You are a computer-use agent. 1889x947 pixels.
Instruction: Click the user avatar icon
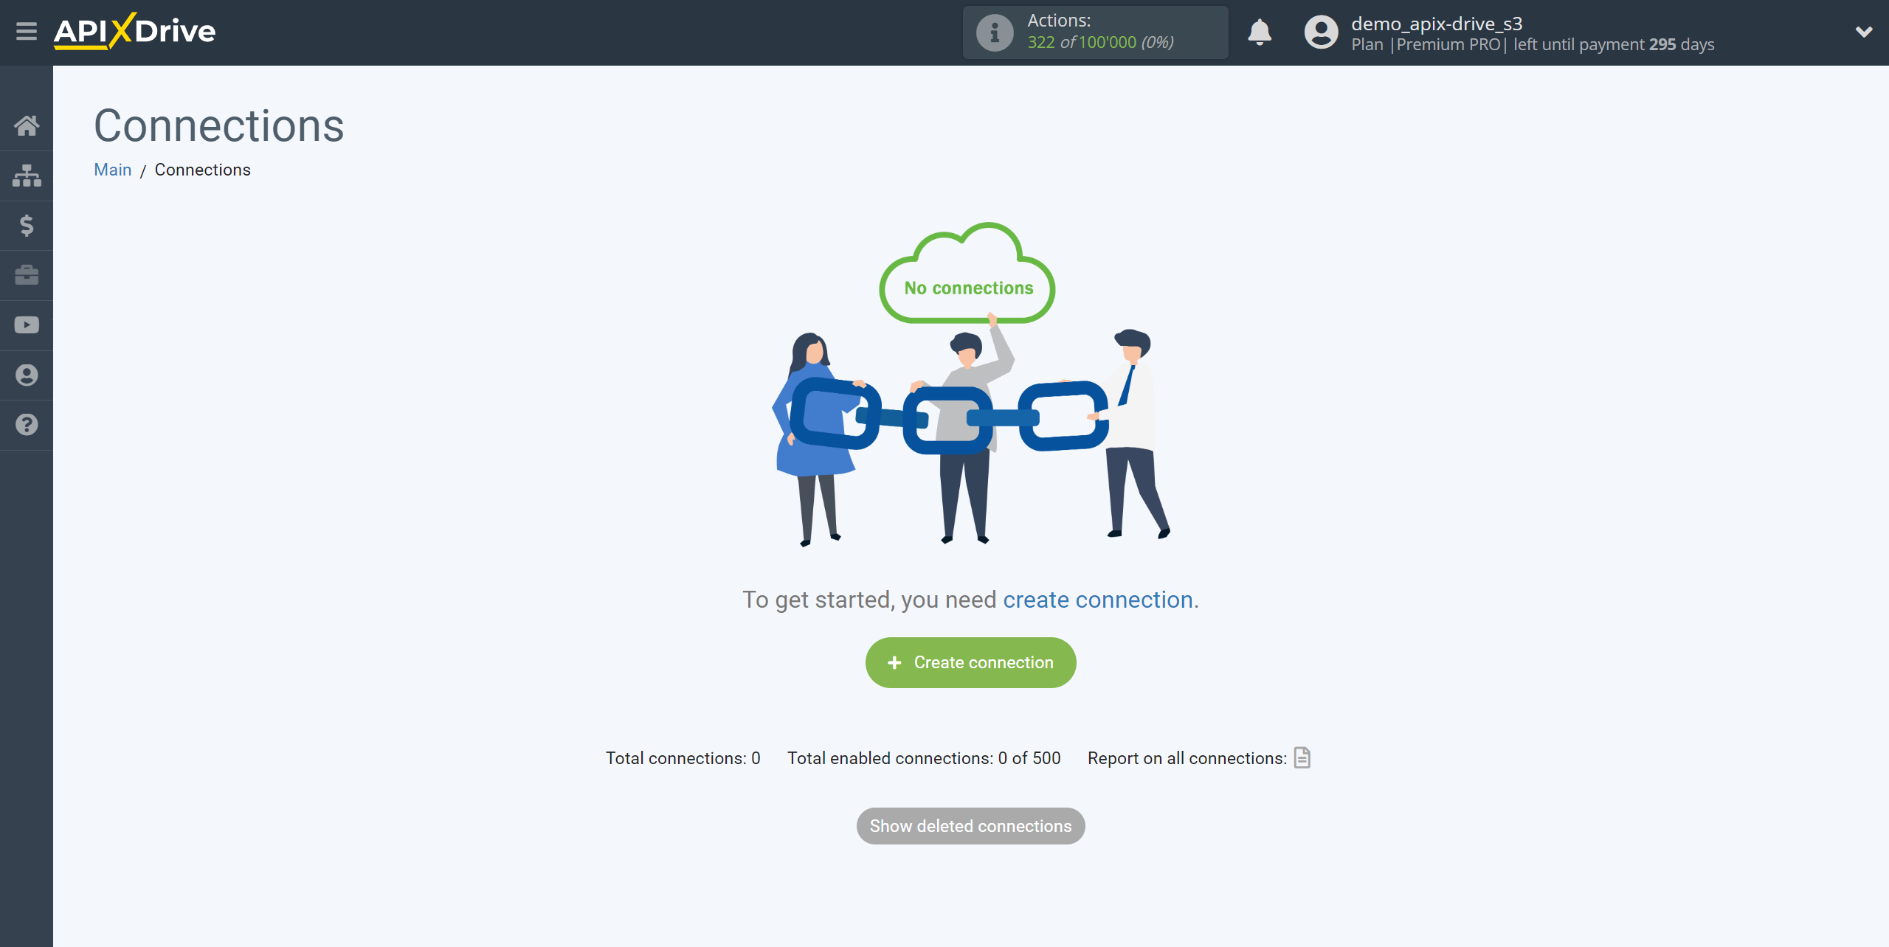coord(1320,32)
